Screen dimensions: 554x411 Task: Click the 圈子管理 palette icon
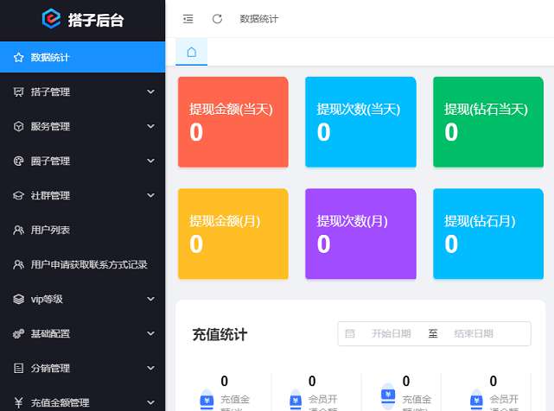click(x=18, y=161)
